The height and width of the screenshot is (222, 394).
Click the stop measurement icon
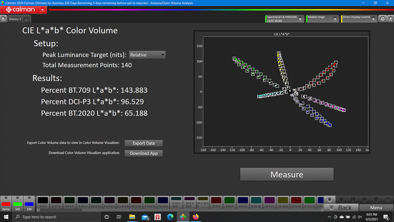click(330, 200)
